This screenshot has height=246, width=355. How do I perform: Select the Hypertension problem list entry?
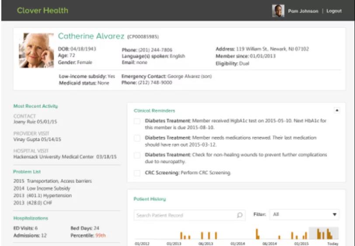42,196
